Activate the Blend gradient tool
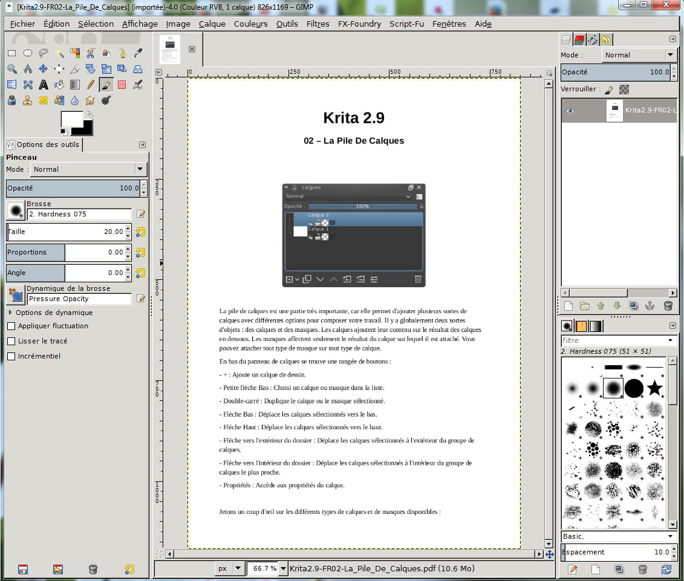Screen dimensions: 684x581 pyautogui.click(x=74, y=85)
